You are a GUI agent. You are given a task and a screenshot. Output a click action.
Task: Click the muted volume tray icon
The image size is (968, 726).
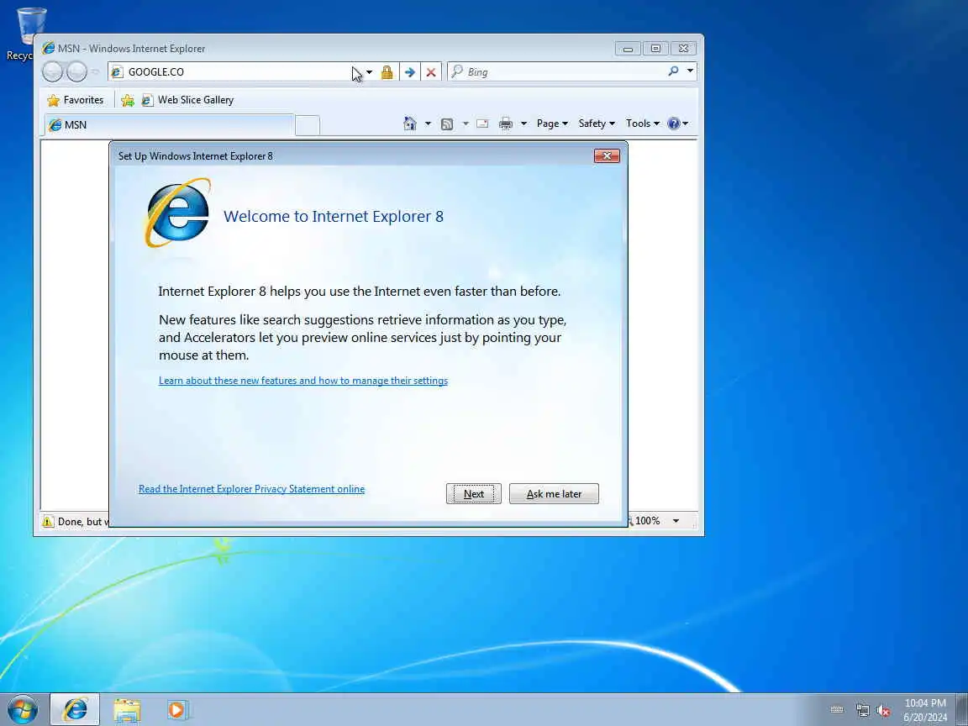pos(883,711)
